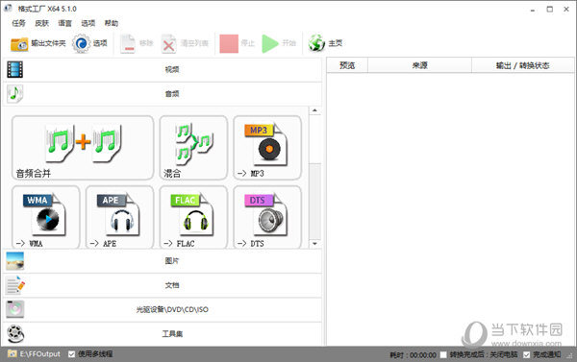Collapse the 音频 category bar
Viewport: 577px width, 362px height.
pos(163,94)
